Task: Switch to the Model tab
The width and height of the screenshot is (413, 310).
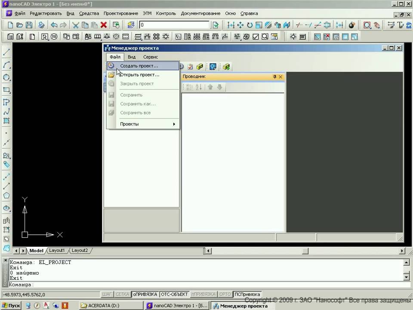Action: (x=36, y=251)
